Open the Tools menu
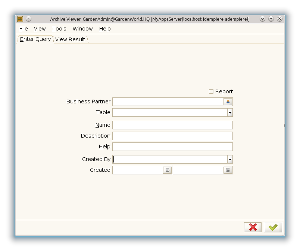This screenshot has height=251, width=300. click(59, 29)
